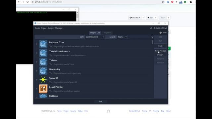Click the translate extension icon in browser

point(168,2)
